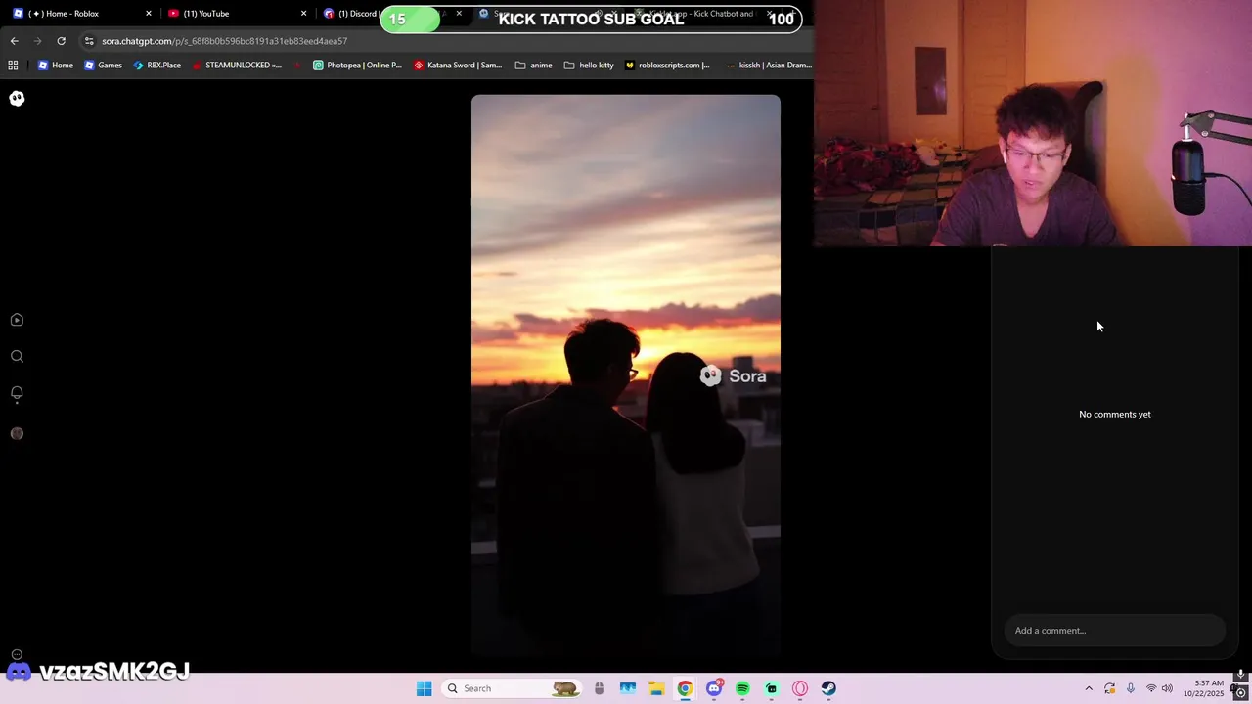Viewport: 1252px width, 704px height.
Task: Open the Chrome apps grid in bookmarks bar
Action: tap(13, 66)
